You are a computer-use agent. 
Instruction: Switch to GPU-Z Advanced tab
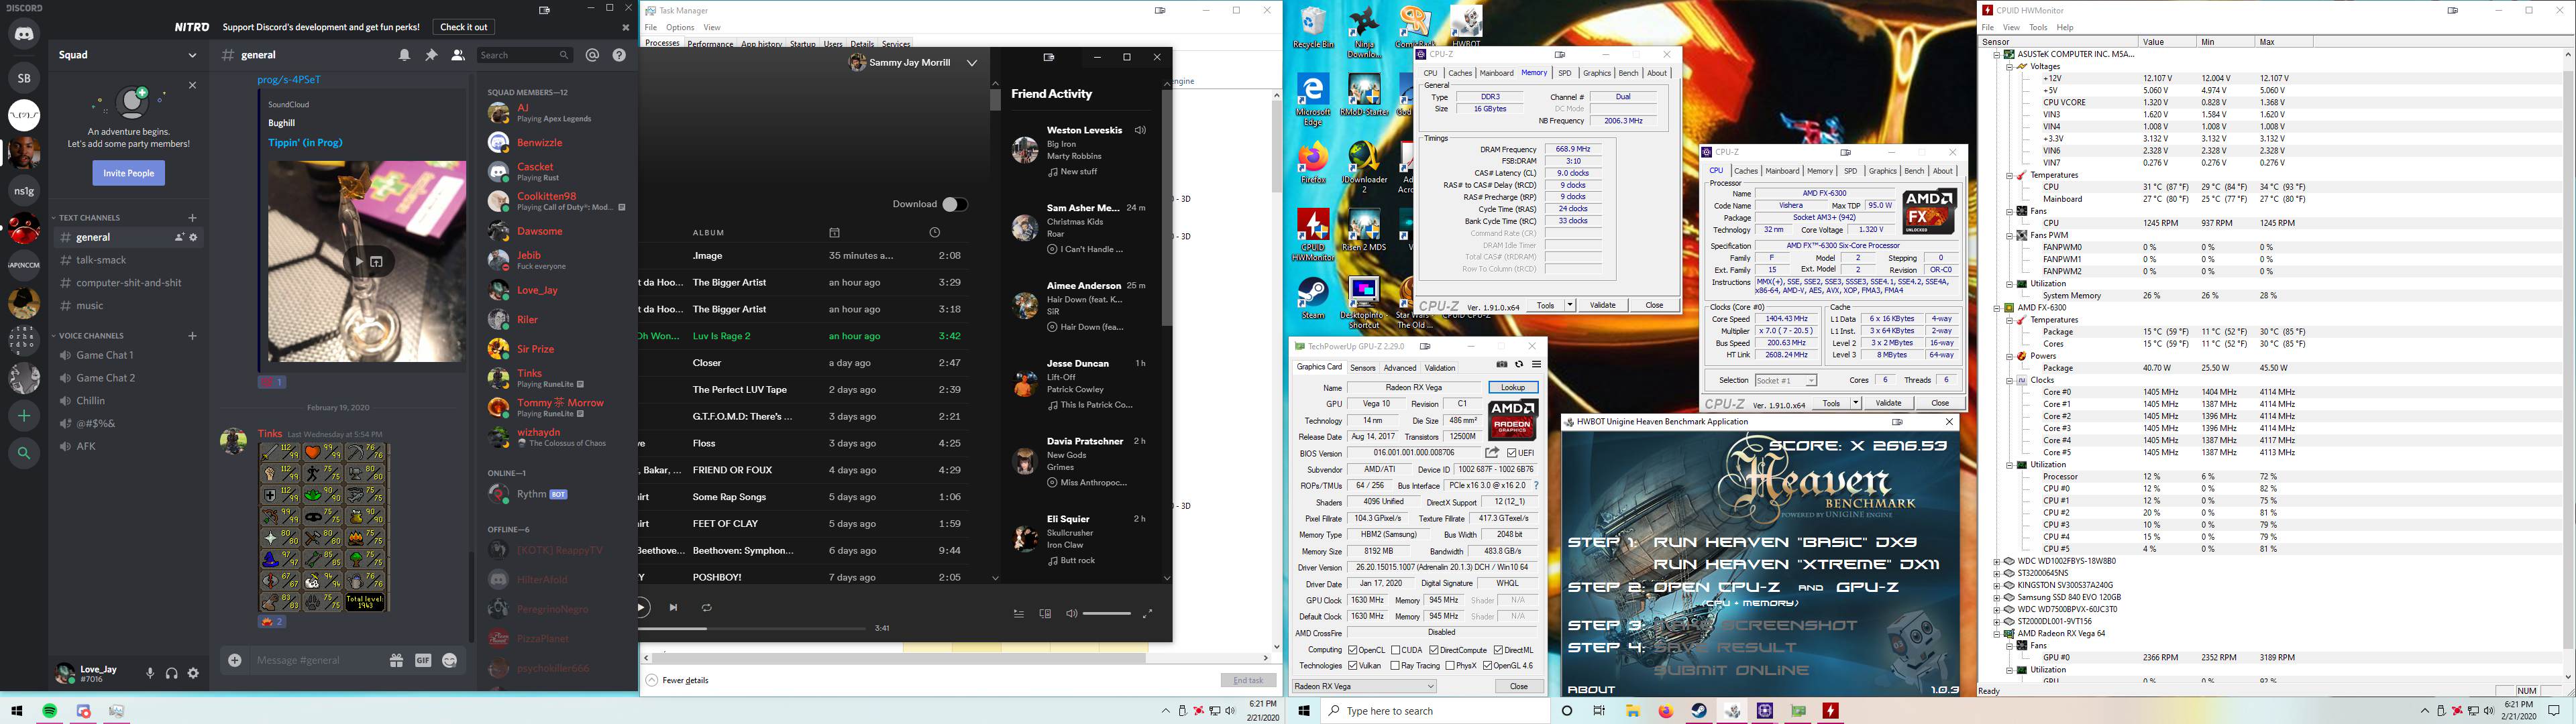pos(1400,368)
